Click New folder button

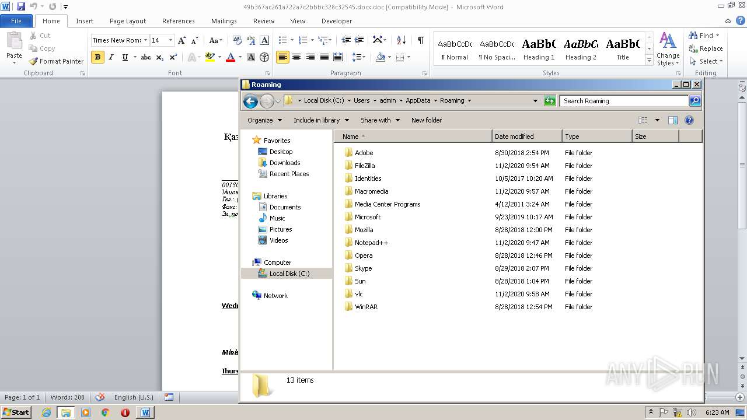pos(427,120)
